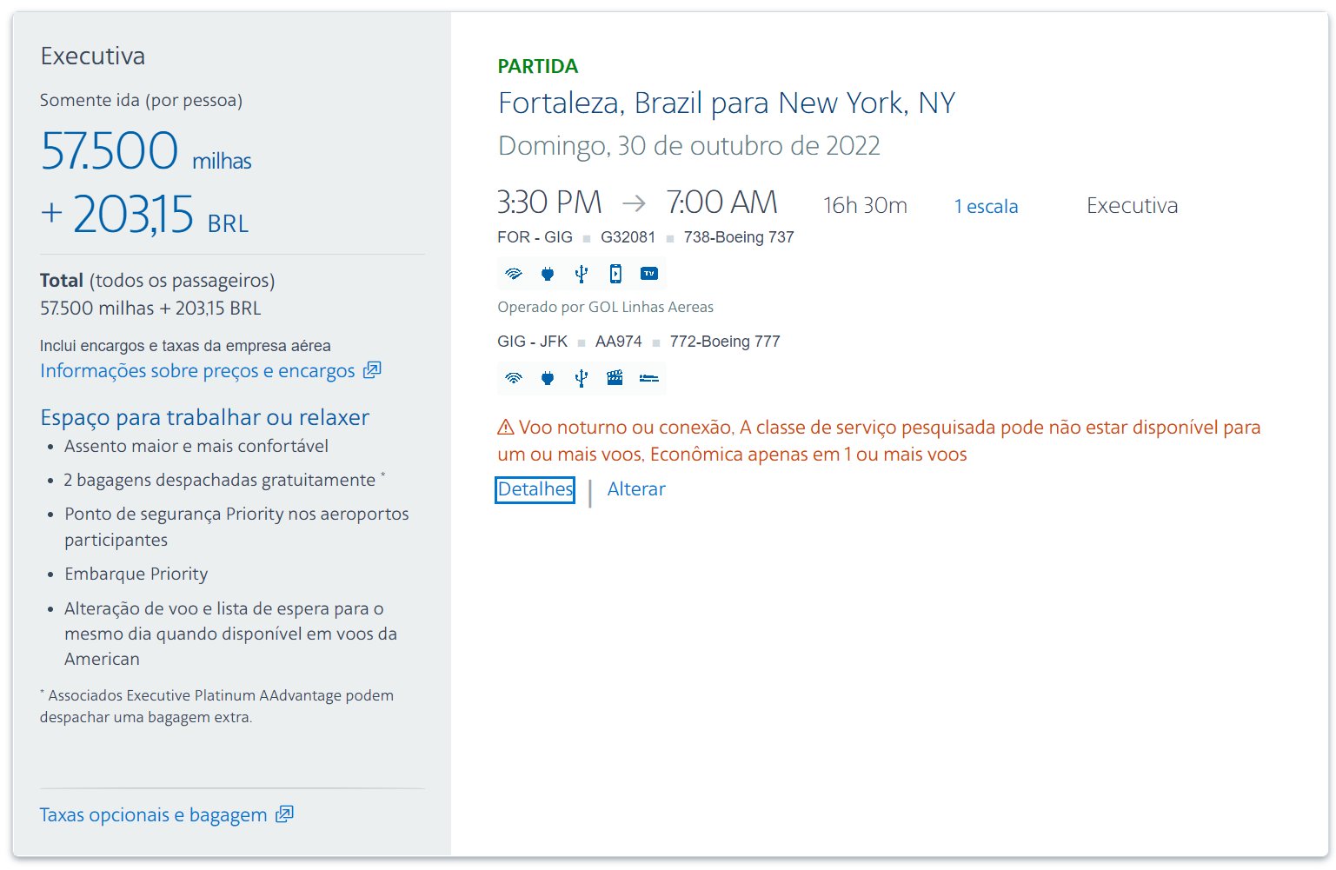Click power outlet icon for G32081 flight
This screenshot has height=870, width=1336.
pos(548,274)
